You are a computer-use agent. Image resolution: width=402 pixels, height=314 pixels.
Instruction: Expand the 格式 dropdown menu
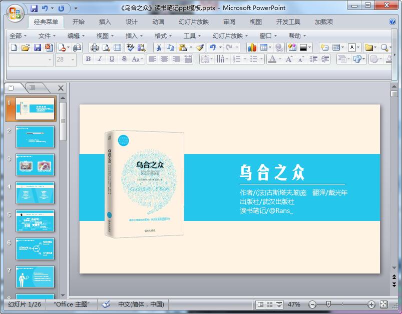click(163, 36)
